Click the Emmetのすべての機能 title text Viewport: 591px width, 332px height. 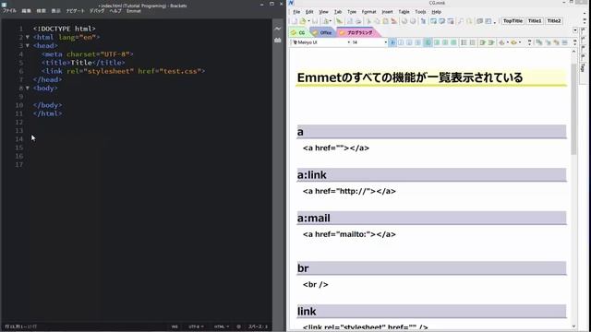tap(410, 77)
